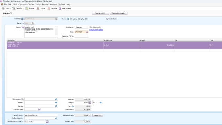The width and height of the screenshot is (222, 125).
Task: Open the Services menu
Action: tap(62, 5)
